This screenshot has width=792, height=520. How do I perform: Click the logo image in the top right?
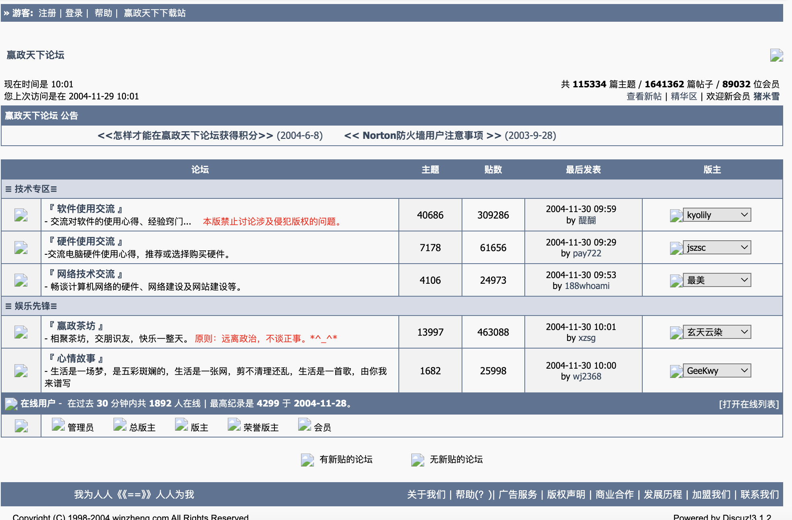click(x=776, y=55)
